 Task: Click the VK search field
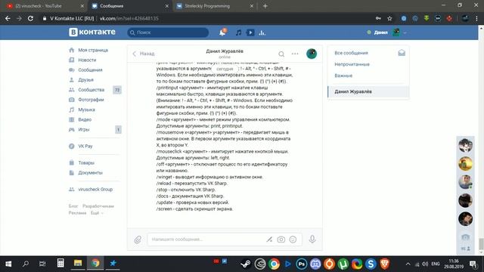point(168,32)
